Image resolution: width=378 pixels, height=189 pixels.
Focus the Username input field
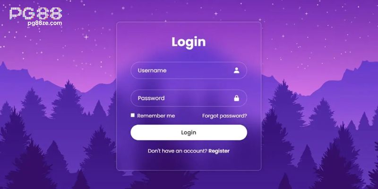[x=189, y=70]
